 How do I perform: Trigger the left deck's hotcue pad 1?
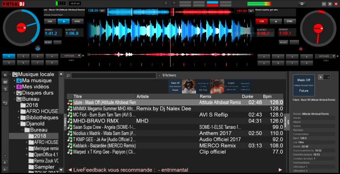9,56
